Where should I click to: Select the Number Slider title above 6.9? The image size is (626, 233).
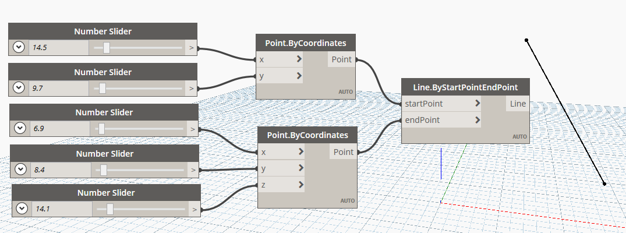click(x=104, y=112)
